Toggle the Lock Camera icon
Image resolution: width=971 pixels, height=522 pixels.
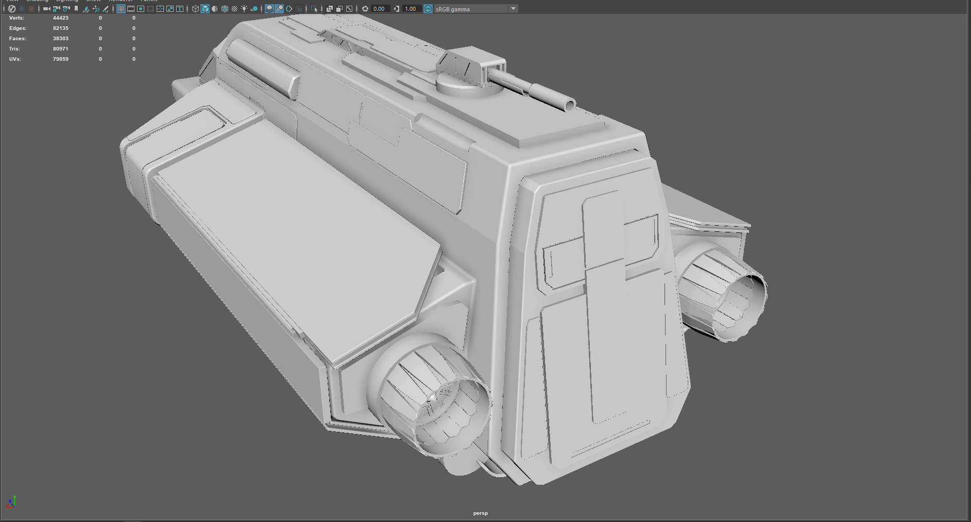click(56, 9)
